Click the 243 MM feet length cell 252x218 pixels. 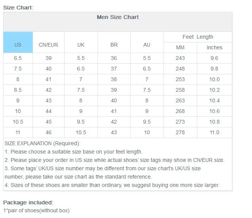[x=180, y=58]
